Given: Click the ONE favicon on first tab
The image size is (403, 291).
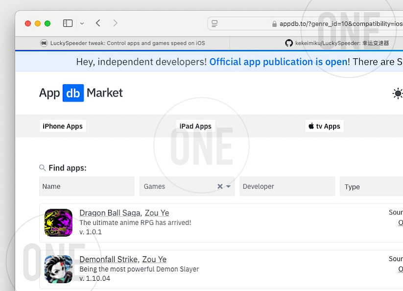Looking at the screenshot, I should 44,43.
